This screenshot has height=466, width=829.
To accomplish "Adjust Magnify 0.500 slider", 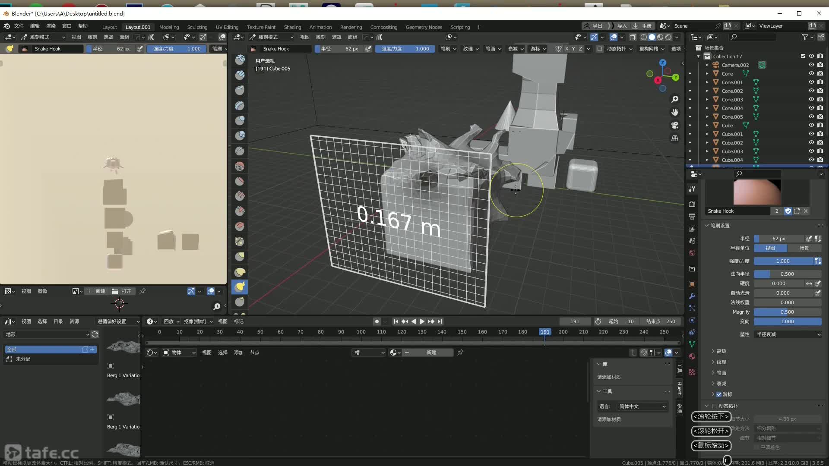I will (x=788, y=312).
